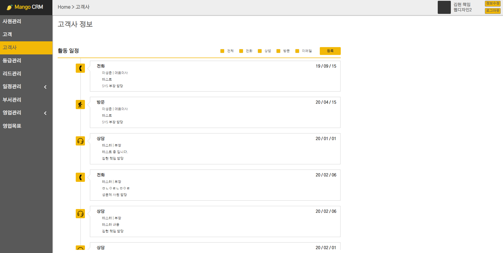Image resolution: width=503 pixels, height=253 pixels.
Task: Click the headset icon beside the 20/01/01 상담 entry
Action: [80, 141]
